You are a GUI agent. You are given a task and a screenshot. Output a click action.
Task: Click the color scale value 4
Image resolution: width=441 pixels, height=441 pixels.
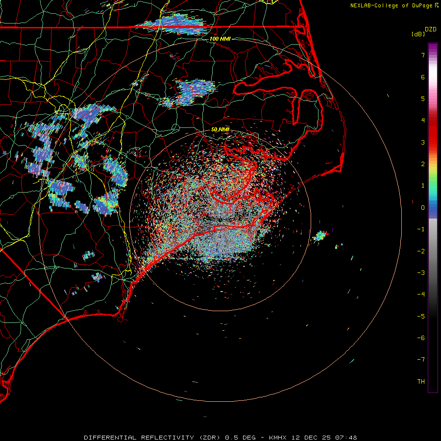coord(423,121)
